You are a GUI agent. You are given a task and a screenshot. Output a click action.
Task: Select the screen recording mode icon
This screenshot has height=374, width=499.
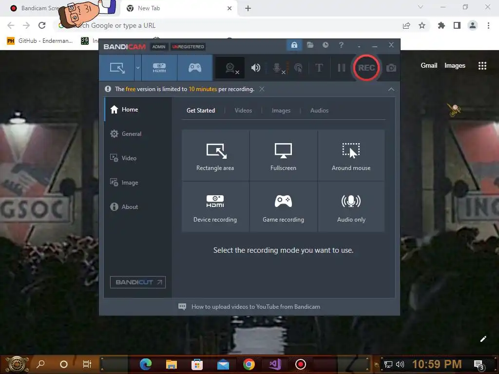(117, 68)
